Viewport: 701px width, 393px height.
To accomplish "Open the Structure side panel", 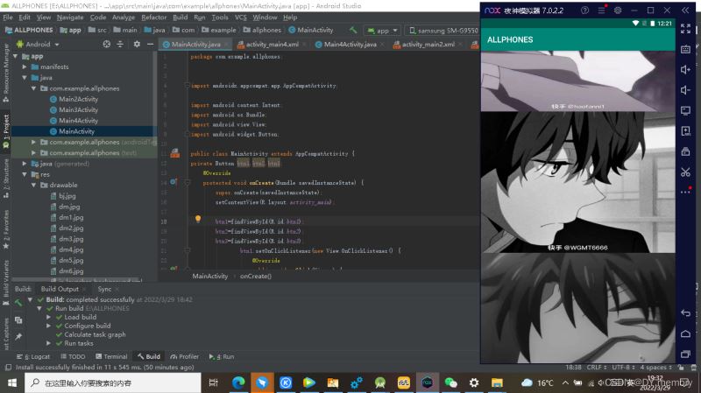I will tap(6, 177).
